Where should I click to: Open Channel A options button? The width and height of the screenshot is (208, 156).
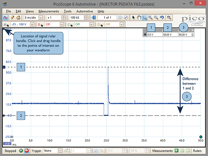point(6,24)
